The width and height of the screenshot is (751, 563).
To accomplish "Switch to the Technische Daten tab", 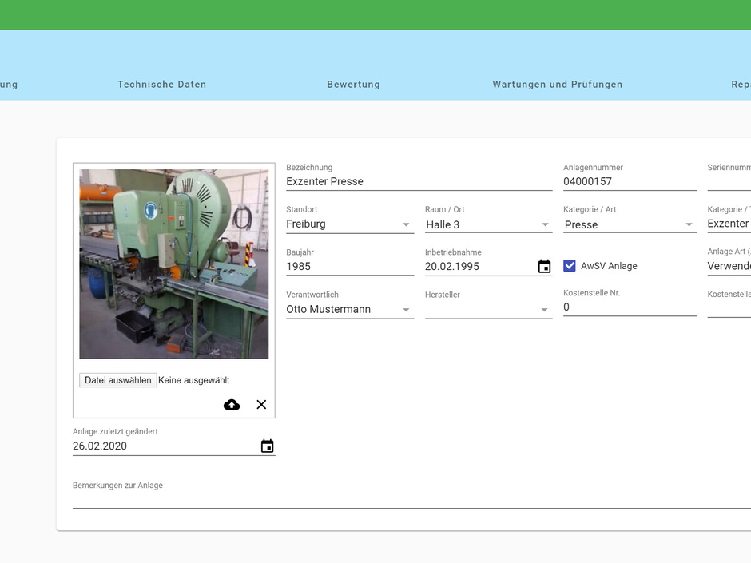I will coord(162,85).
